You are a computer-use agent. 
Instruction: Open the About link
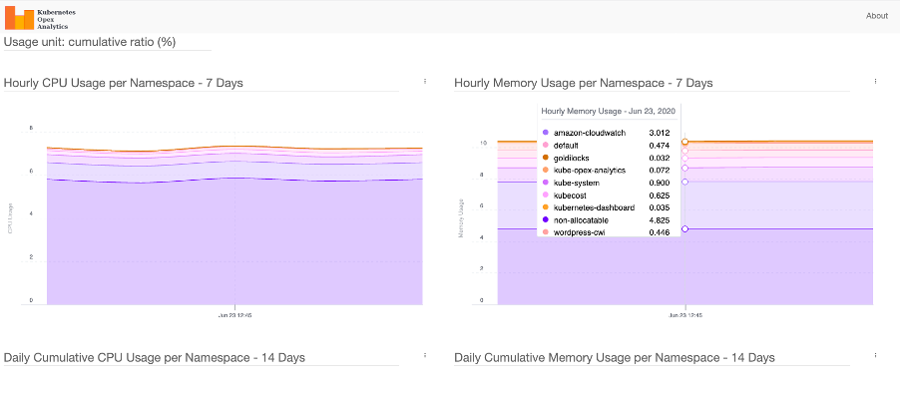click(x=876, y=16)
